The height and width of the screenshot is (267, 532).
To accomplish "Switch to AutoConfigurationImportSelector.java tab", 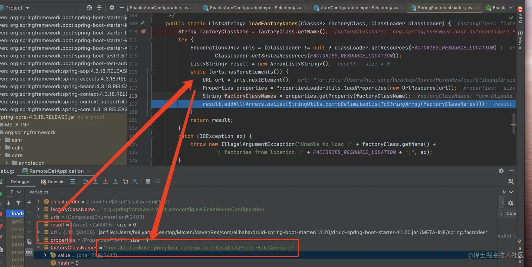I will point(359,8).
